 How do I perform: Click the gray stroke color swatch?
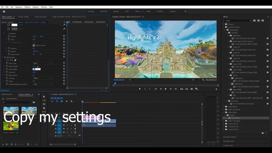click(14, 29)
